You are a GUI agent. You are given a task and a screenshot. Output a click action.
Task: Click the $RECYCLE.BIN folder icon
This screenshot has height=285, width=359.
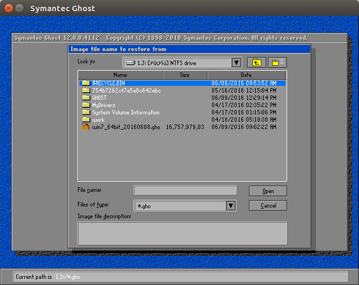pyautogui.click(x=86, y=83)
